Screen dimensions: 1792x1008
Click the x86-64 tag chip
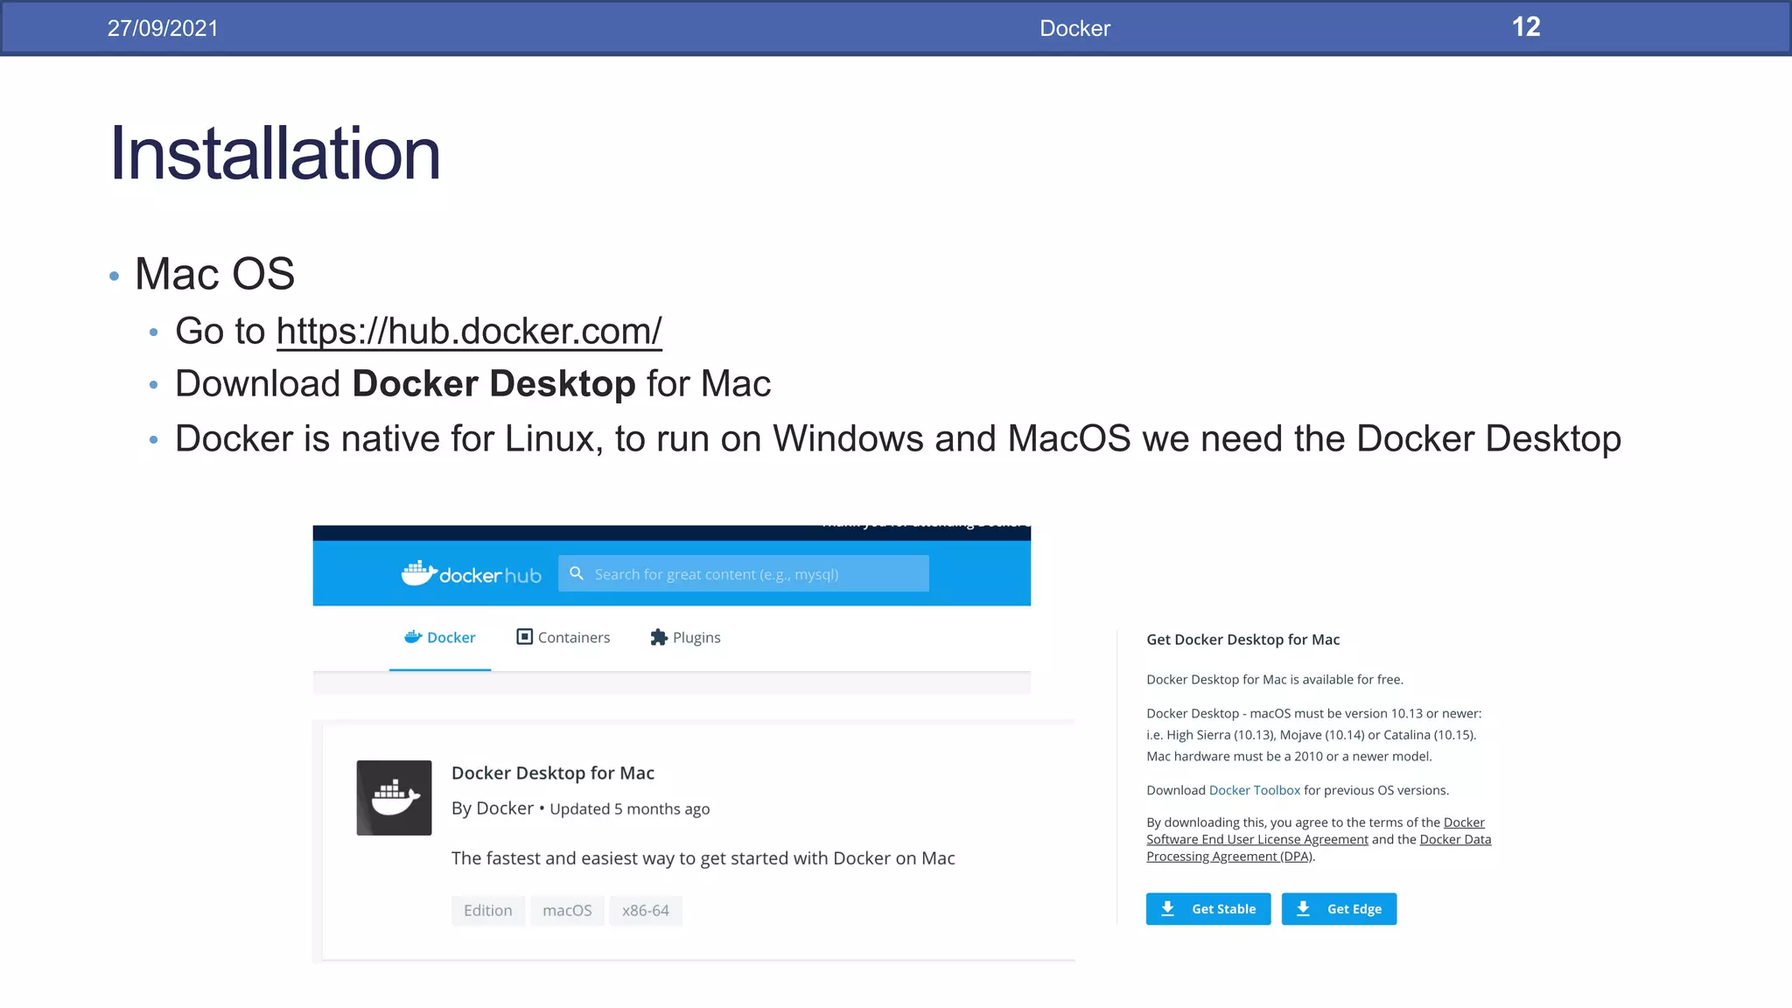645,911
